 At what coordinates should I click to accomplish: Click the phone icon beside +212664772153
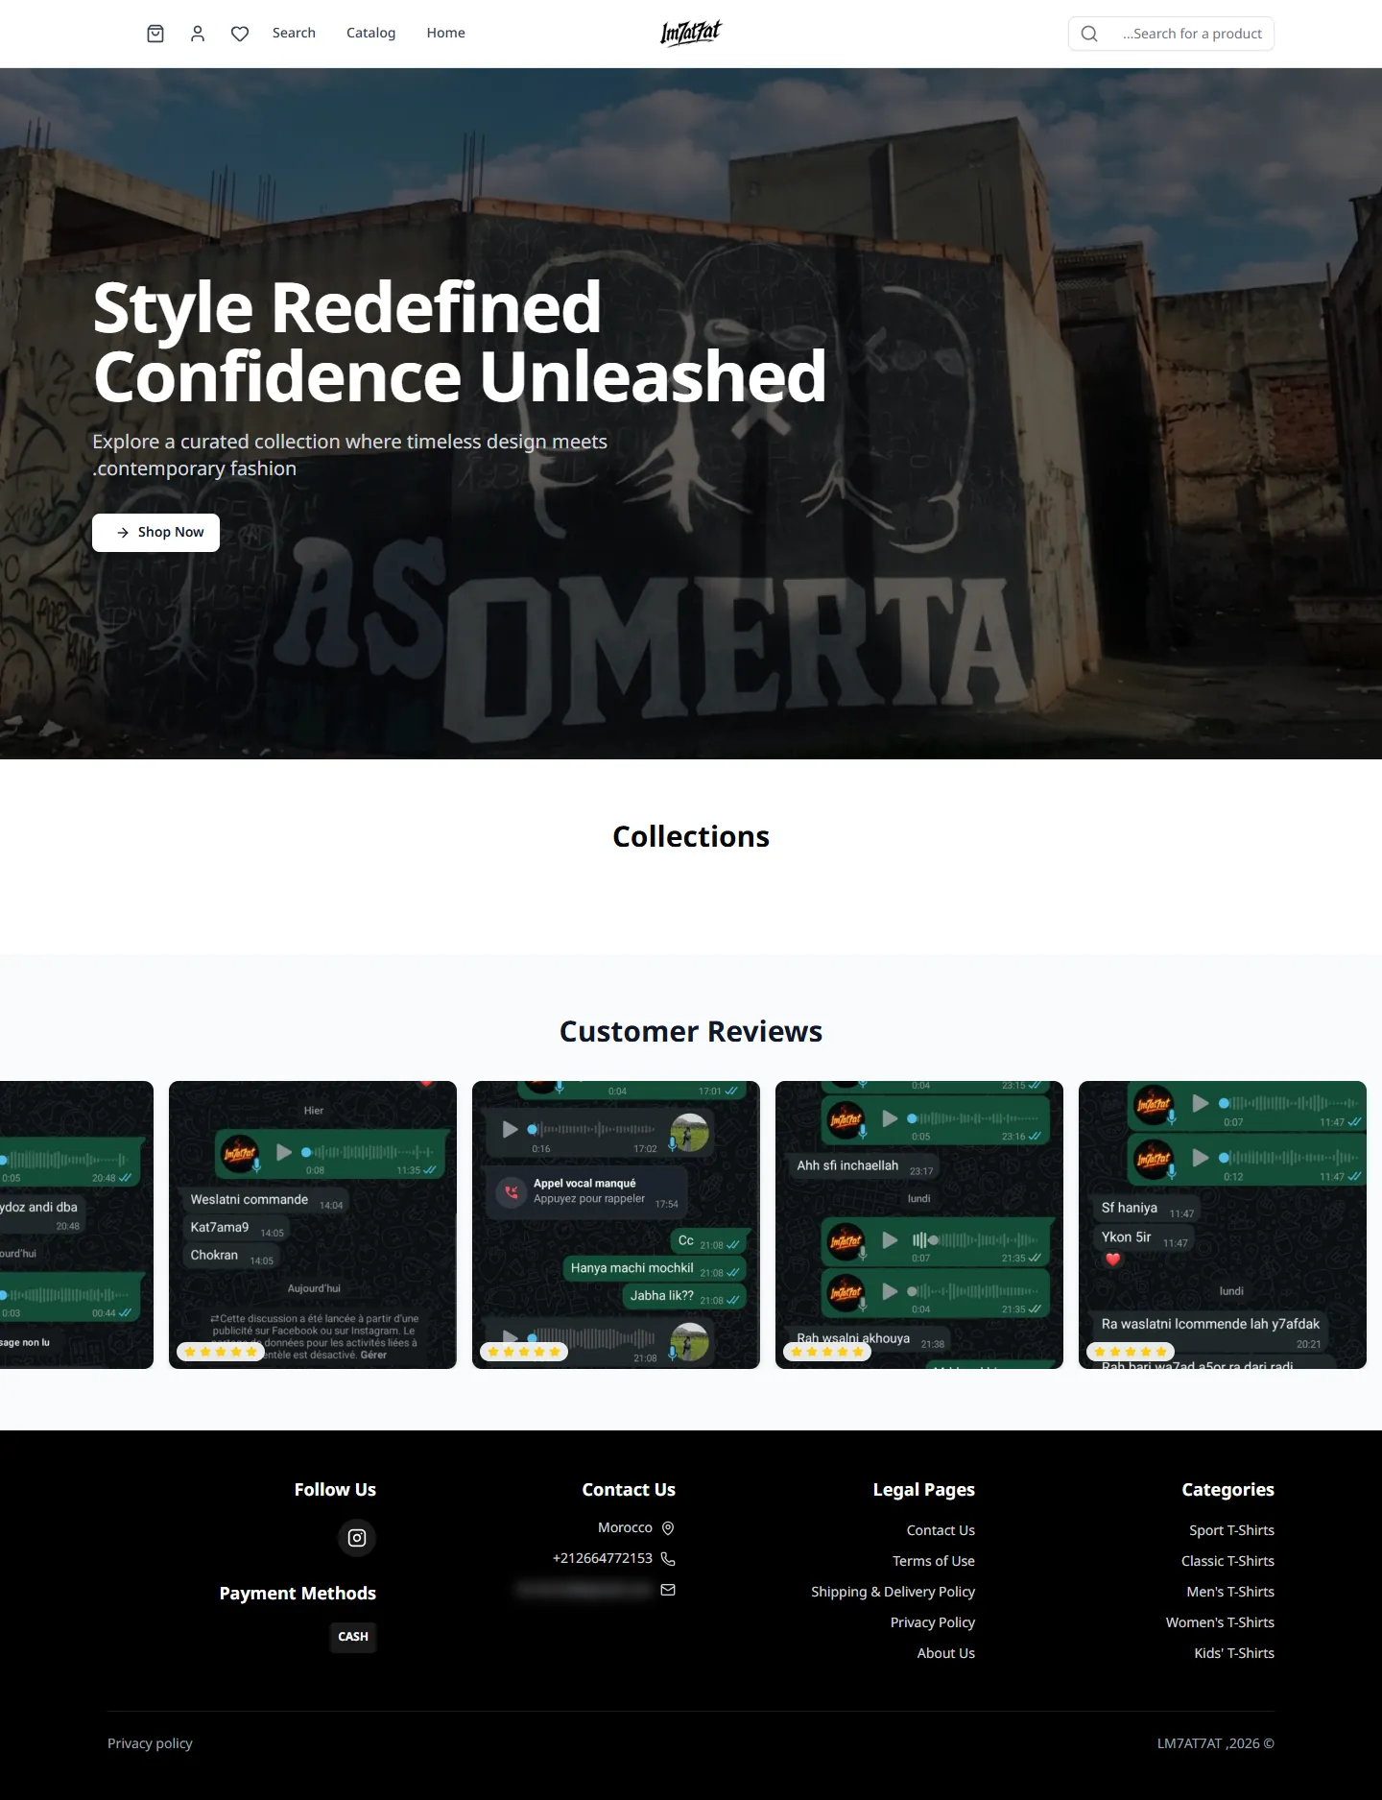pos(668,1558)
